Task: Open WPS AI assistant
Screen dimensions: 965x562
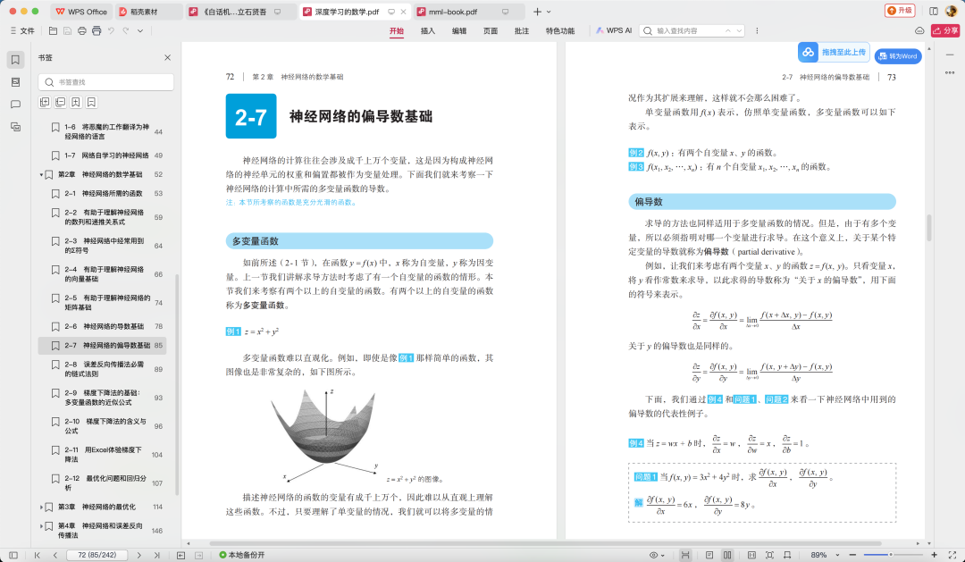Action: (x=614, y=30)
